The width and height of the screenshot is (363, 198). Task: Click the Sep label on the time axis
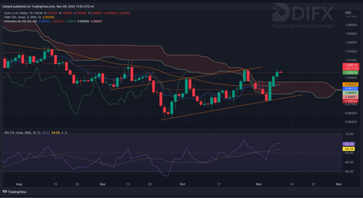(103, 184)
